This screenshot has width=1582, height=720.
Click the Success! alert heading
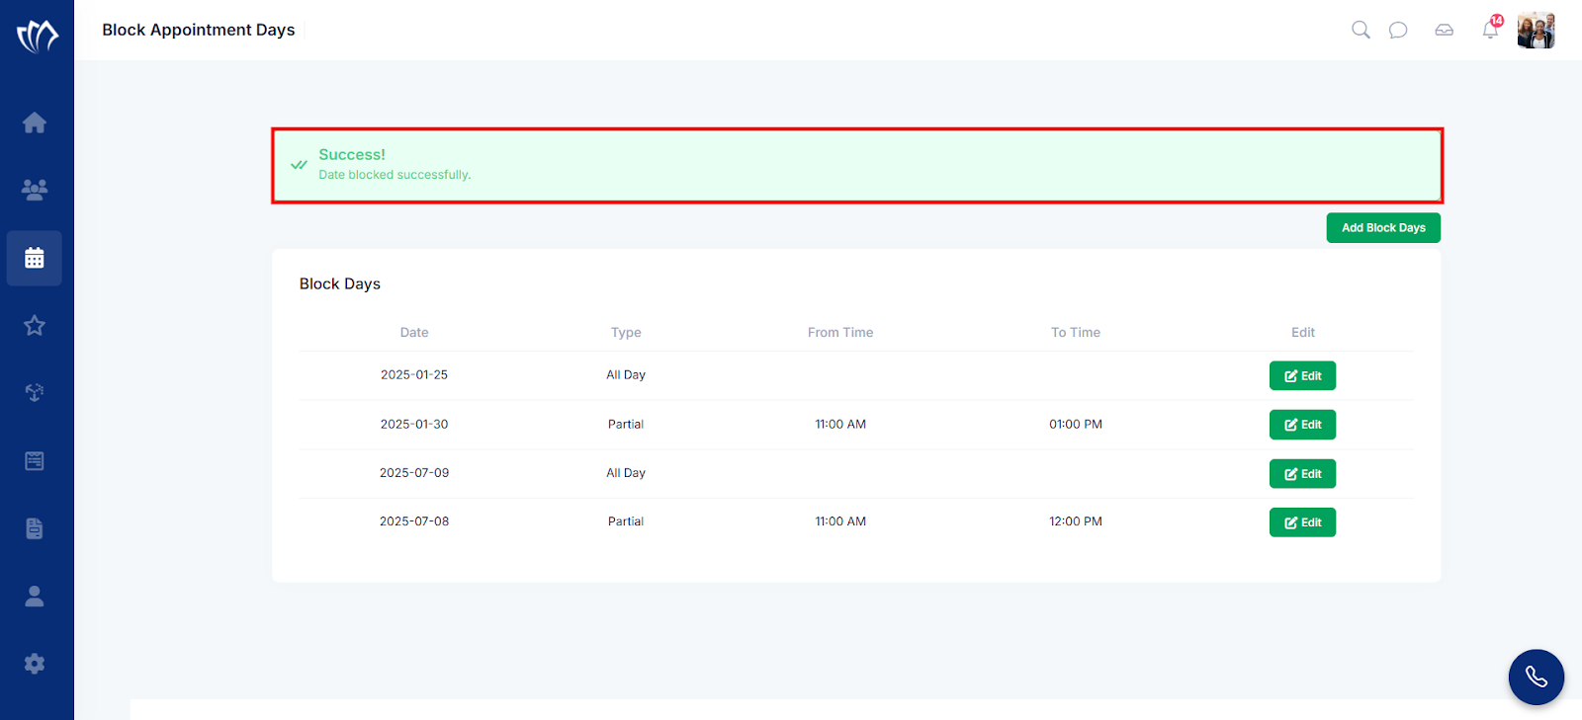pos(352,155)
